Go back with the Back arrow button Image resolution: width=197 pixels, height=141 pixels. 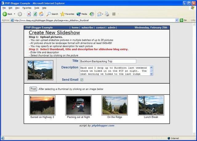7,14
